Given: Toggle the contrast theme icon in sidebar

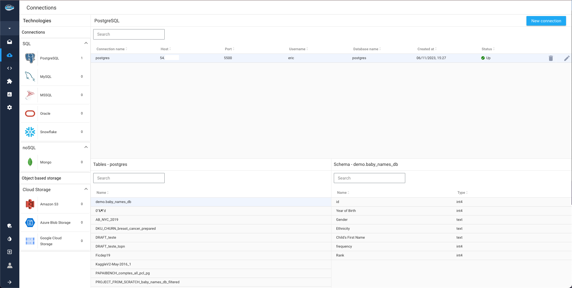Looking at the screenshot, I should tap(10, 239).
